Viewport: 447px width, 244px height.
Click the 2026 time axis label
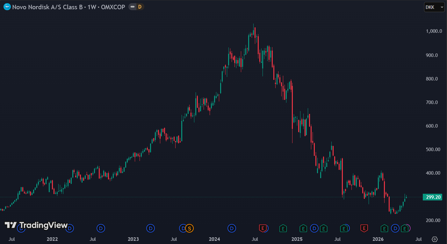coord(378,239)
